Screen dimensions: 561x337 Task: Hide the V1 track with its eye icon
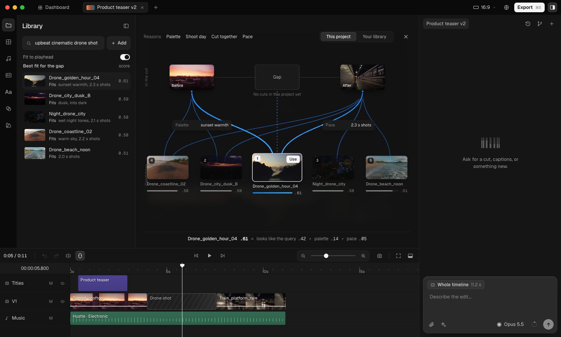tap(62, 301)
